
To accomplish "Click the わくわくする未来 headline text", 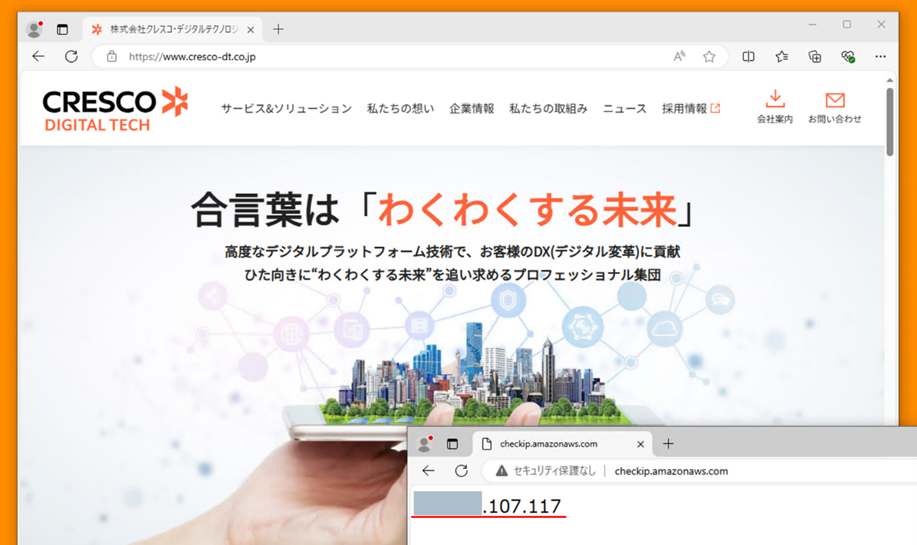I will [x=527, y=211].
